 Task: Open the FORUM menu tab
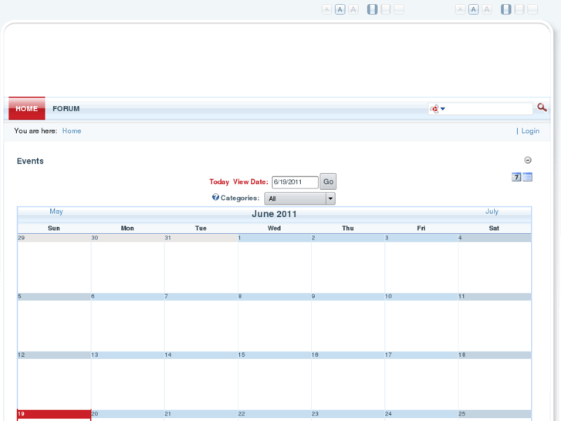click(66, 109)
